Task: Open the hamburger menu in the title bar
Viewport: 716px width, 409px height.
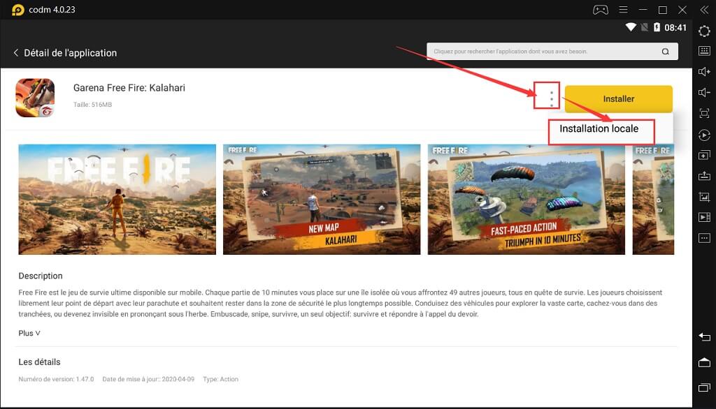Action: point(623,10)
